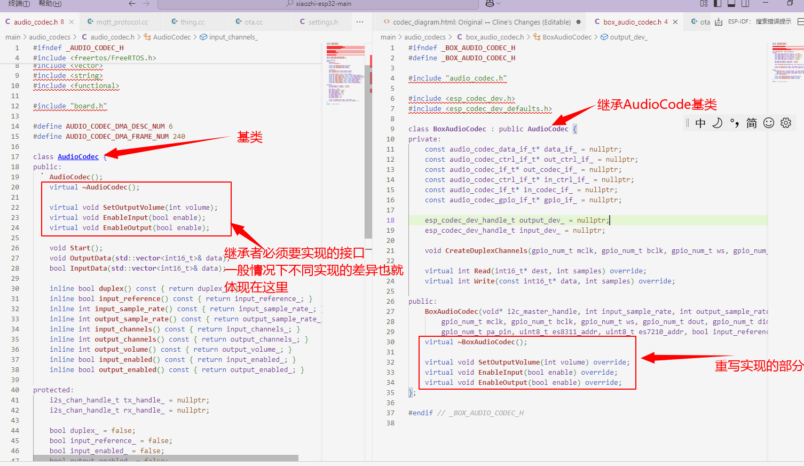
Task: Click the field cube icon before input_channels_
Action: tap(203, 37)
